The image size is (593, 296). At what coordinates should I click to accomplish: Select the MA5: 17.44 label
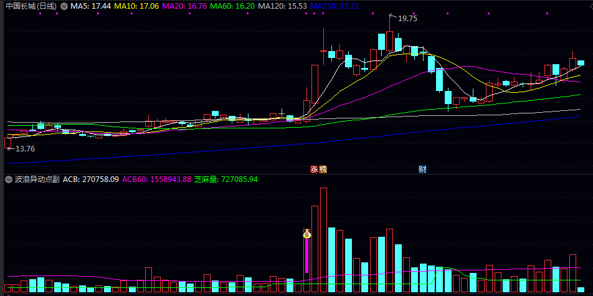[x=91, y=6]
